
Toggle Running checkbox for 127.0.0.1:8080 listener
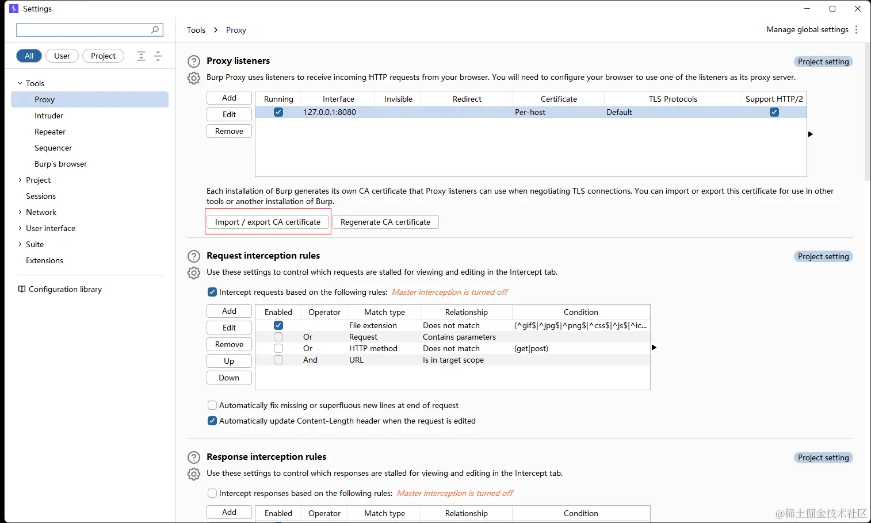[278, 112]
